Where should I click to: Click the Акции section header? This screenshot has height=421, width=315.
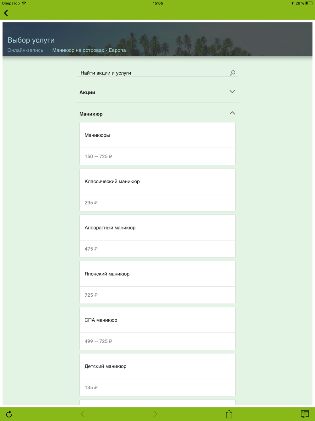click(88, 92)
